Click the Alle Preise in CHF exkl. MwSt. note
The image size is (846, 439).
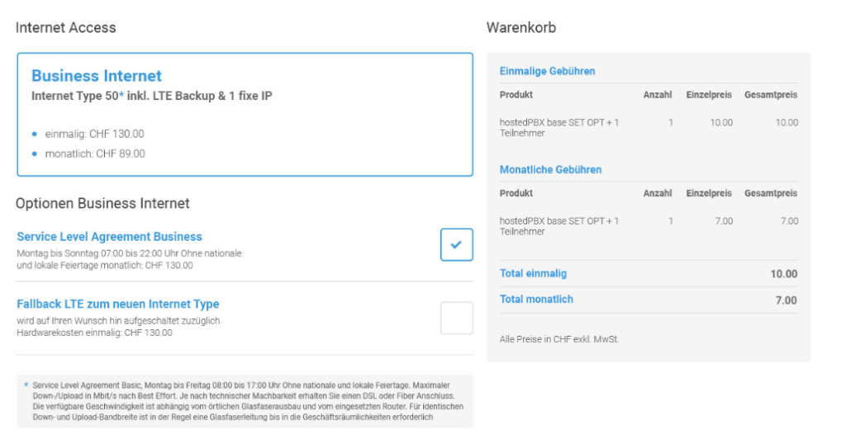[559, 339]
